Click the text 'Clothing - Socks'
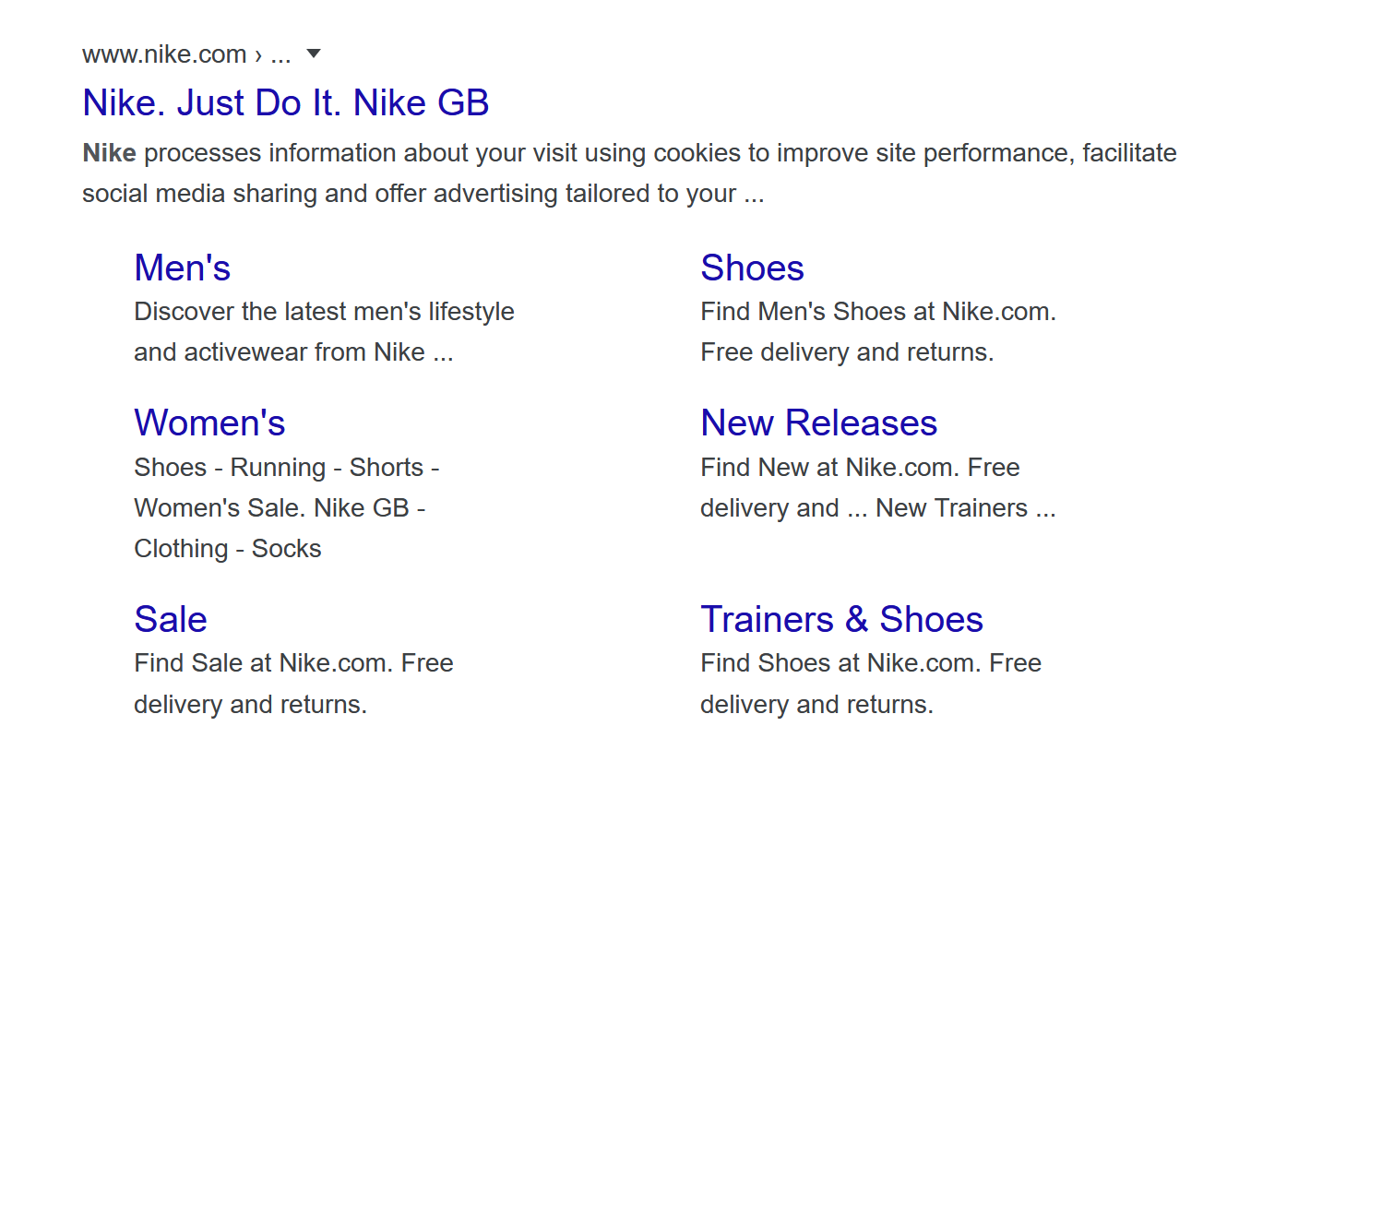Viewport: 1394px width, 1226px height. coord(227,549)
